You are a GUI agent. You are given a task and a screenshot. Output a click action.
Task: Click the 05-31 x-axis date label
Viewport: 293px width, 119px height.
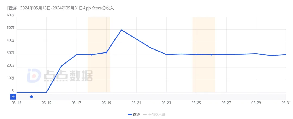tap(286, 103)
